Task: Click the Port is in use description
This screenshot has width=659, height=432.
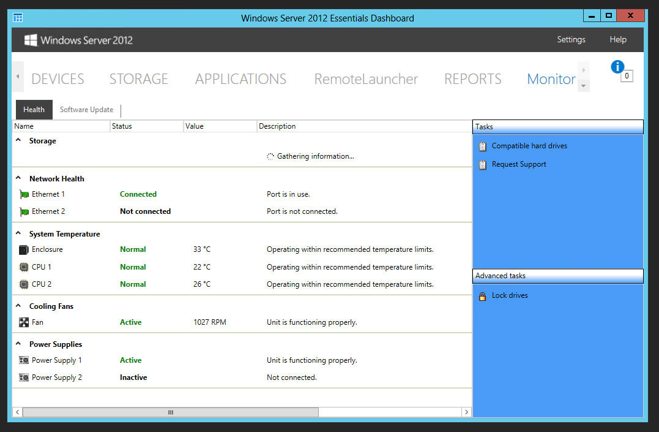Action: [288, 194]
